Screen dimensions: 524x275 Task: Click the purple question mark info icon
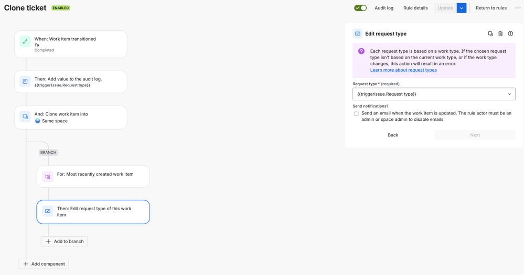(x=361, y=51)
